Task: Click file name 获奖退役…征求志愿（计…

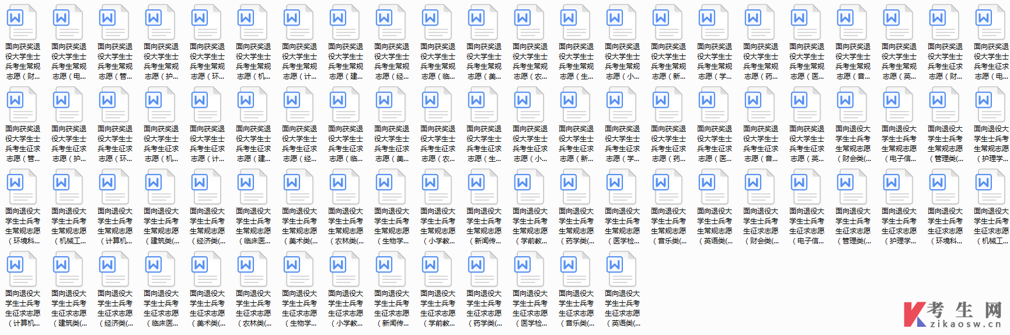Action: [x=207, y=144]
